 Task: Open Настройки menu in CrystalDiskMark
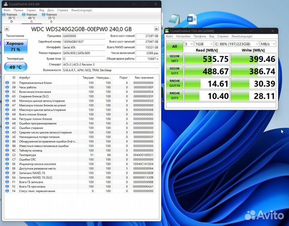[183, 36]
